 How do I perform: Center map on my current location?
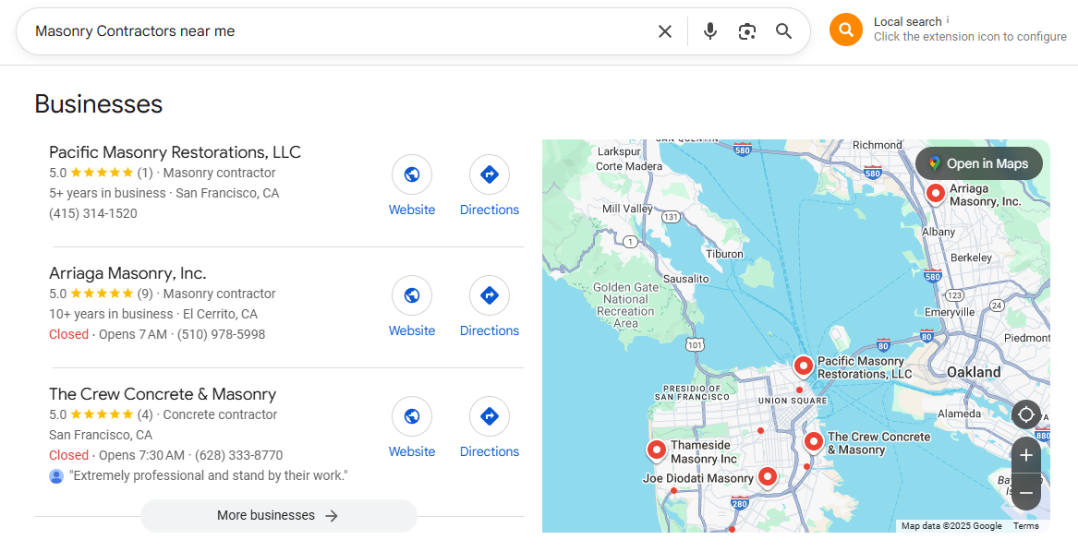pos(1026,414)
